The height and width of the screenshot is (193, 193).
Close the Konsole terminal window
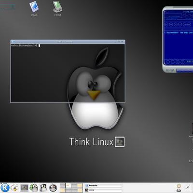[122, 41]
